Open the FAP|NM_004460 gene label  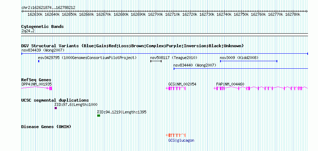230,84
